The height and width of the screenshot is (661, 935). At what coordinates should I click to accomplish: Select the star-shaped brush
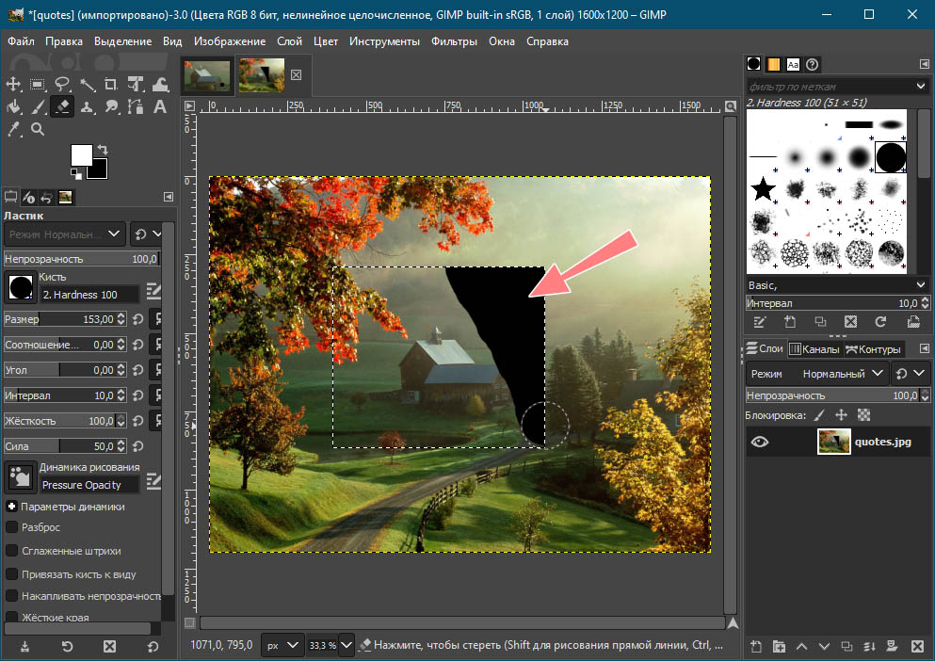click(x=763, y=189)
